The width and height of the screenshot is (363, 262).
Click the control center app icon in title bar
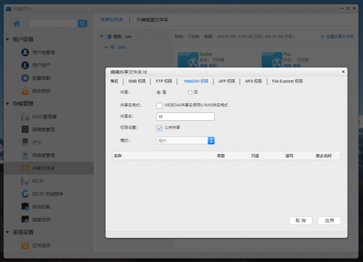click(x=9, y=9)
